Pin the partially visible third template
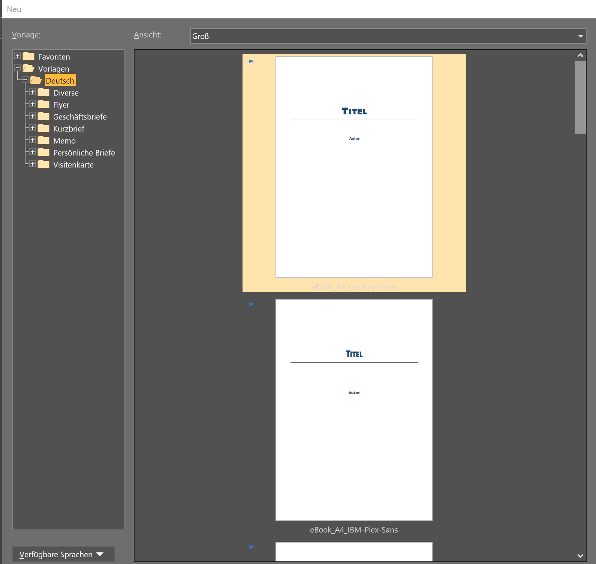The width and height of the screenshot is (596, 564). (x=250, y=547)
